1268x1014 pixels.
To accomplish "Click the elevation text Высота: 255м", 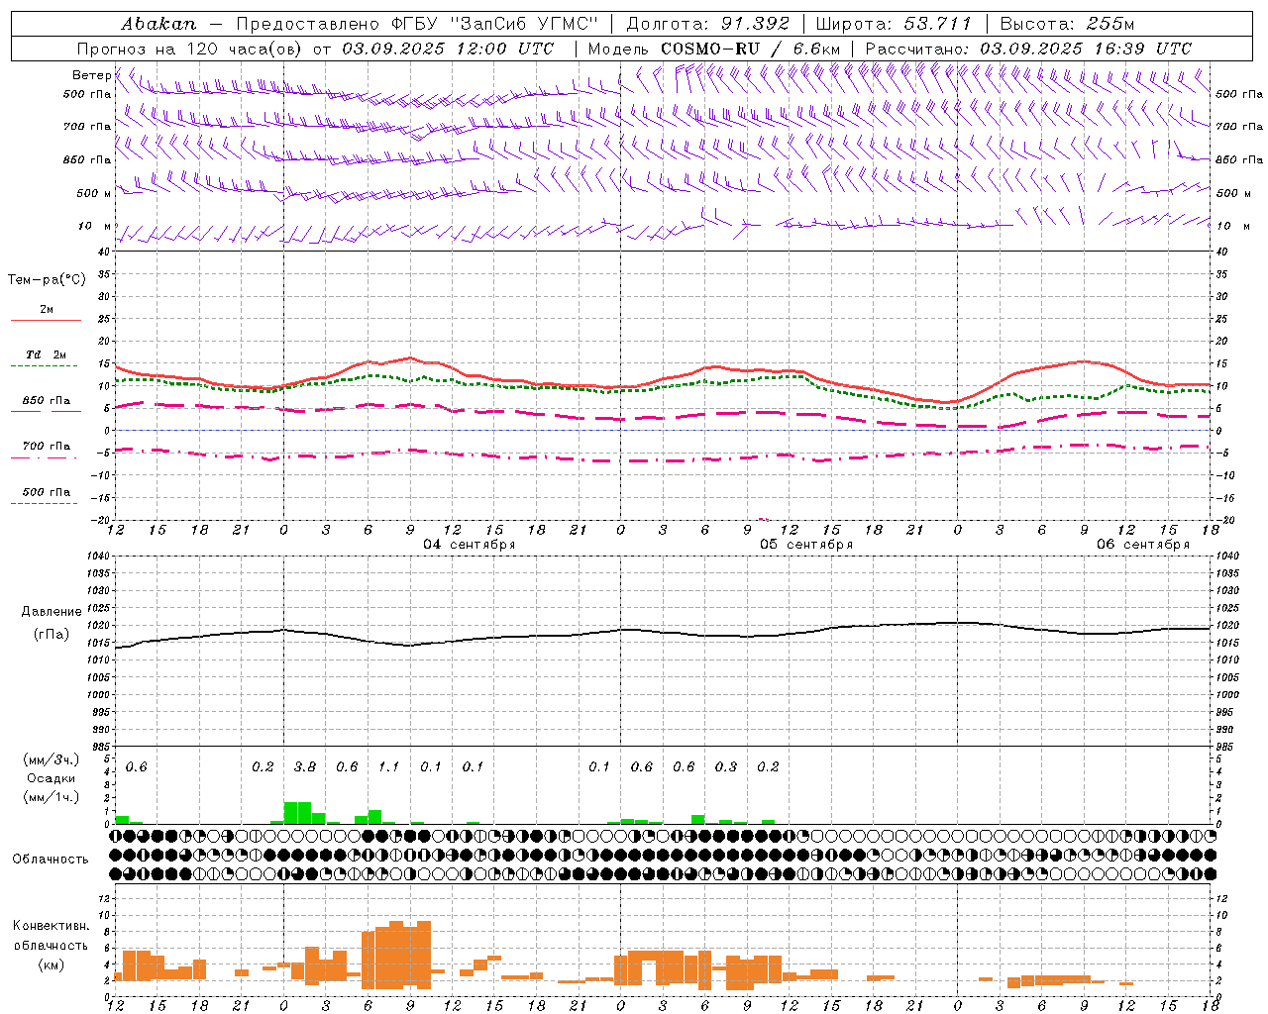I will [x=1067, y=24].
